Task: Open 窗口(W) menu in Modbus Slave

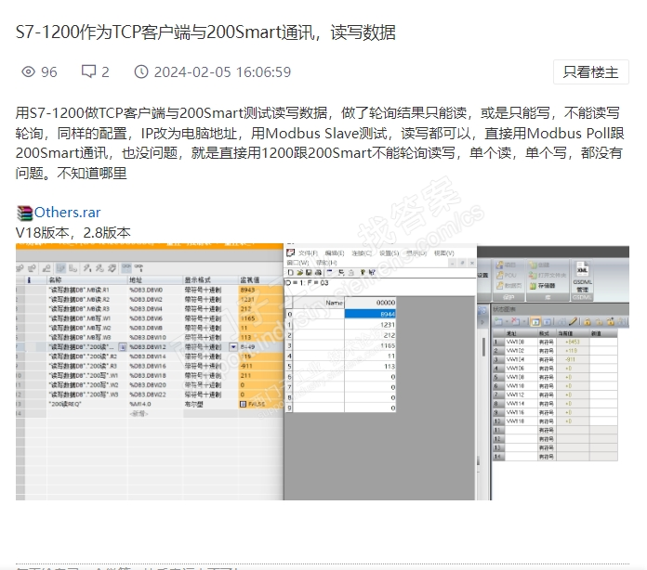Action: pos(297,263)
